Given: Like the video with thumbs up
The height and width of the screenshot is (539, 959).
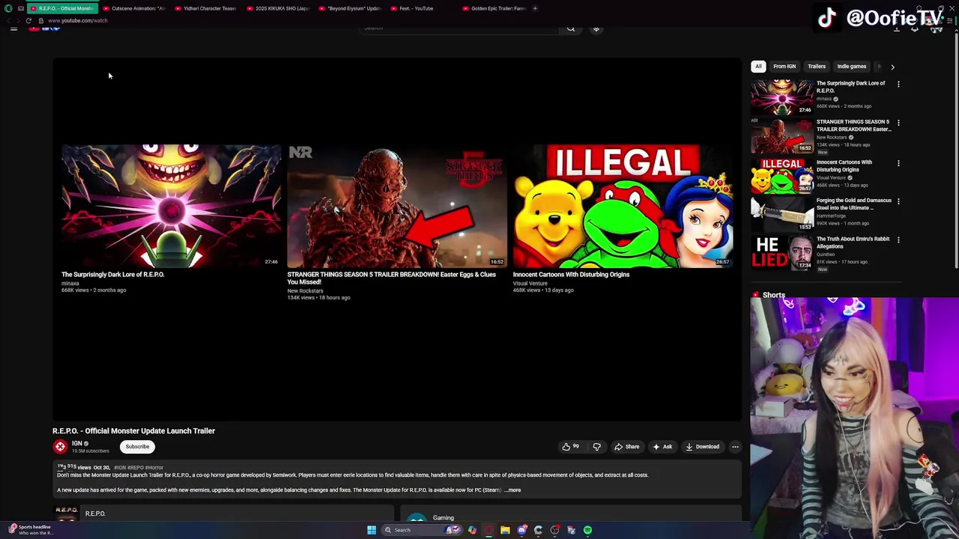Looking at the screenshot, I should [x=570, y=447].
